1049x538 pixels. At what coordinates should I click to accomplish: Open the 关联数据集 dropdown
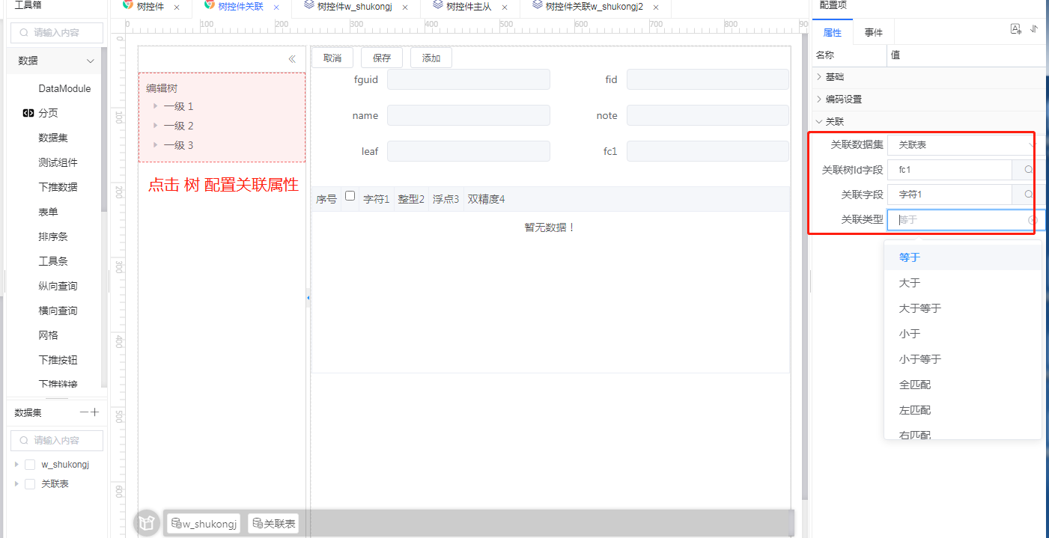pyautogui.click(x=962, y=144)
